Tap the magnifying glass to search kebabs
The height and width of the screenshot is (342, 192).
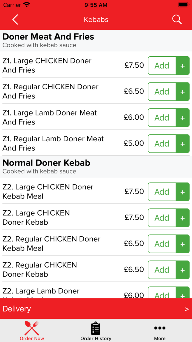[x=177, y=20]
